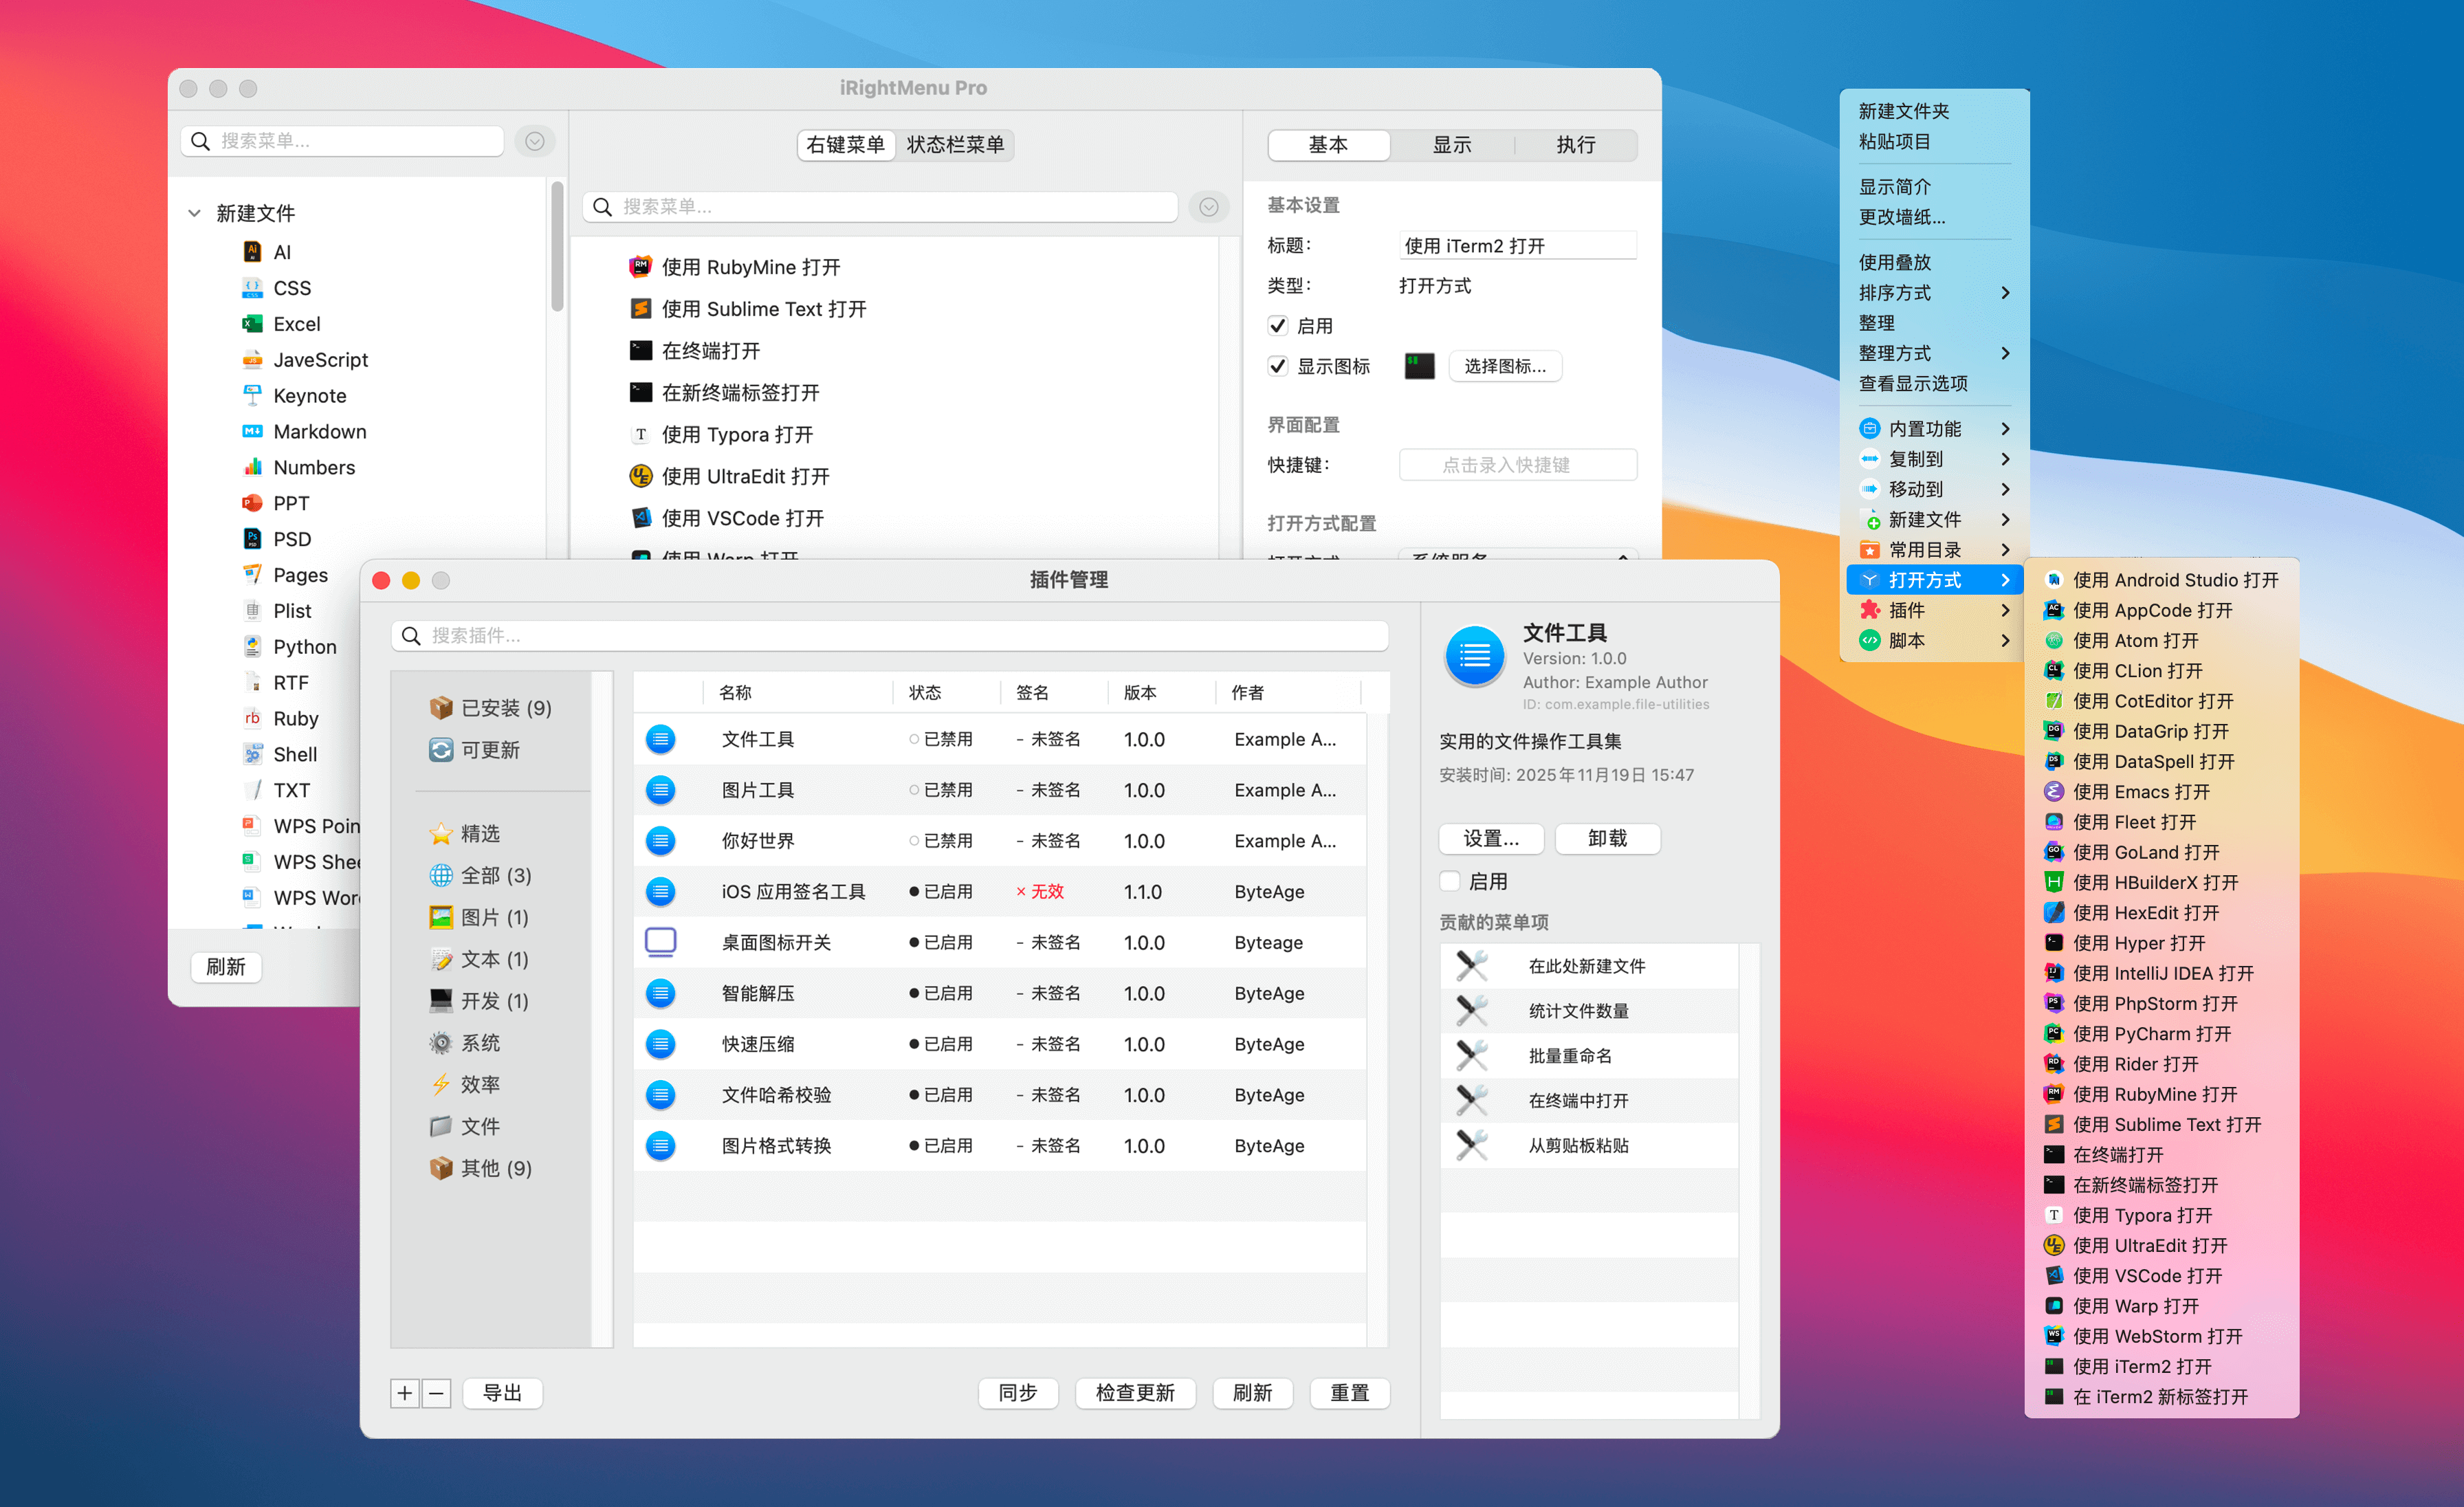Enable the 启用 checkbox for 文件工具 plugin
This screenshot has height=1507, width=2464.
point(1450,881)
